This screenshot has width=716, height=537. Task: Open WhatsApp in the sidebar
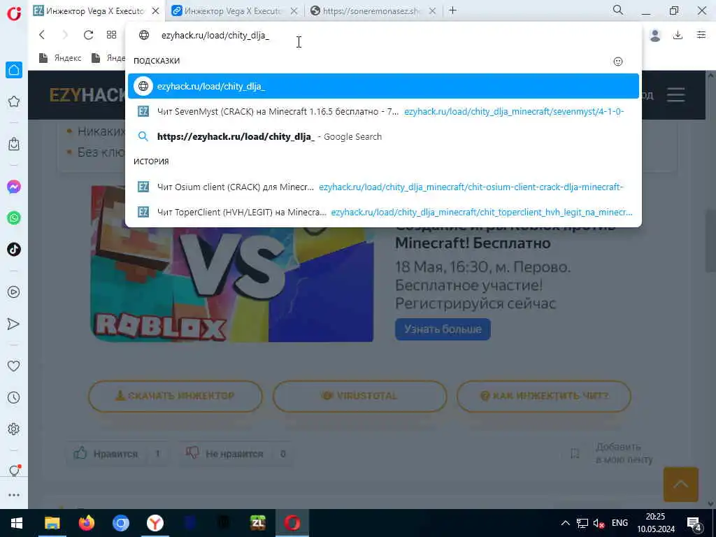[14, 218]
